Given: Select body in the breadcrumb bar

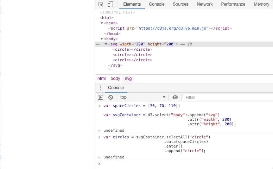Looking at the screenshot, I should 115,79.
